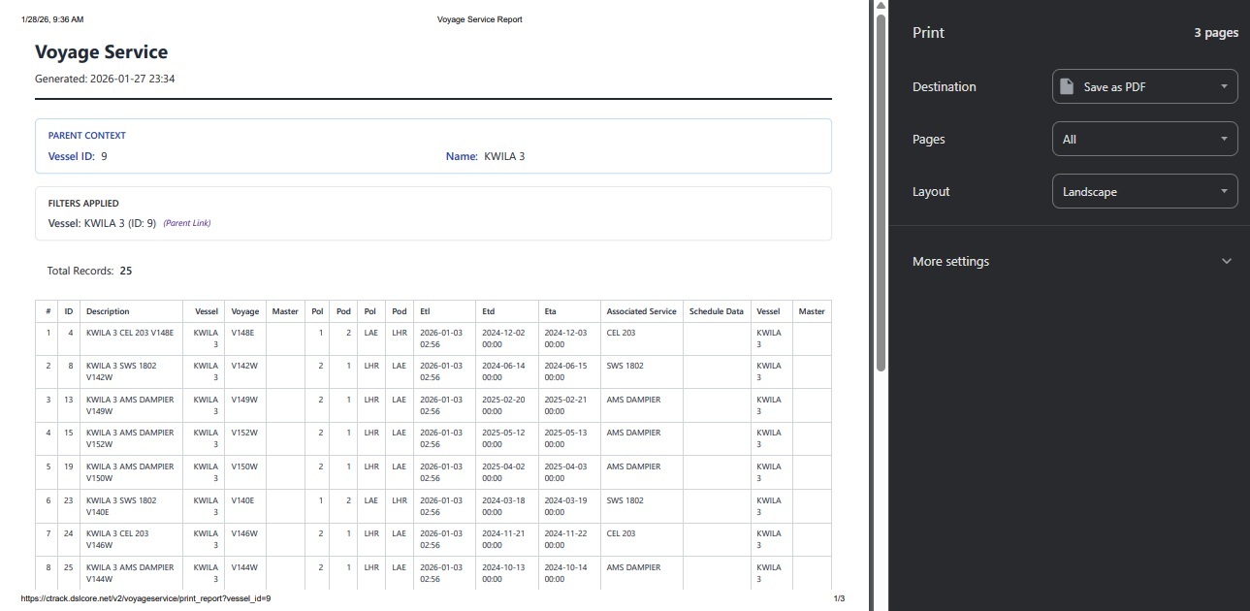Open the Pages dropdown showing All
This screenshot has height=611, width=1250.
[1144, 139]
